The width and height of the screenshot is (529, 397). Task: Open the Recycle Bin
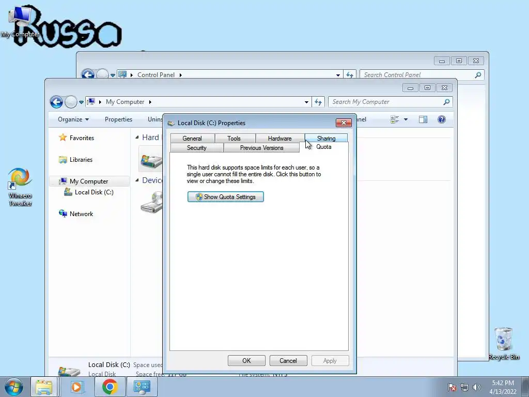tap(504, 343)
